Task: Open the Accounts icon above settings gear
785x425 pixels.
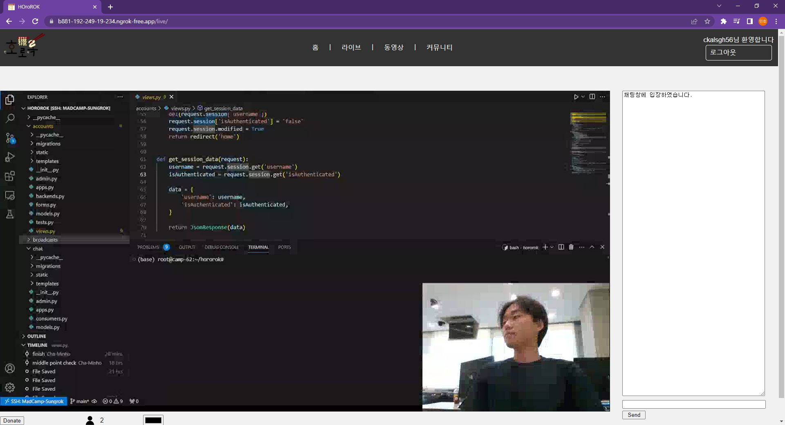Action: [10, 368]
